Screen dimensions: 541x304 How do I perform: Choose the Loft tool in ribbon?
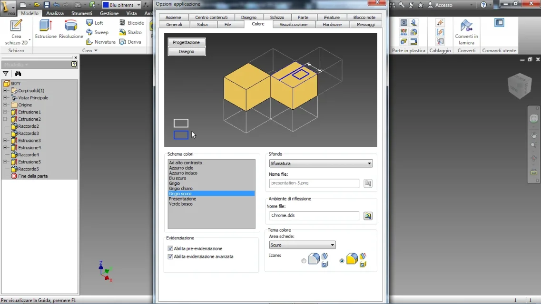pyautogui.click(x=95, y=23)
